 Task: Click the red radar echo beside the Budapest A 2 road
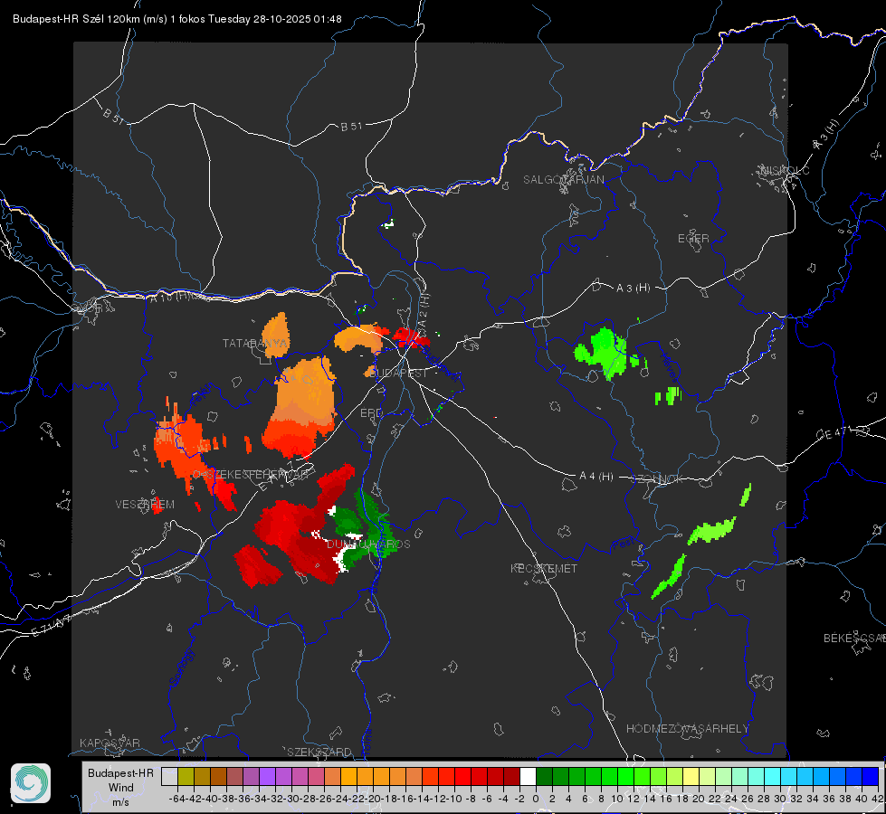[x=410, y=337]
